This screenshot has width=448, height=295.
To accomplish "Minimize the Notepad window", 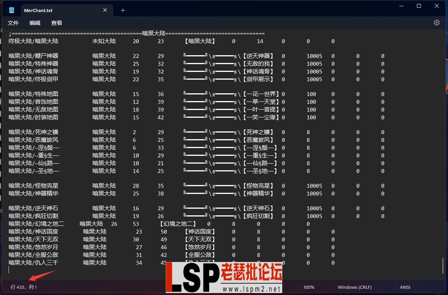I will [401, 6].
